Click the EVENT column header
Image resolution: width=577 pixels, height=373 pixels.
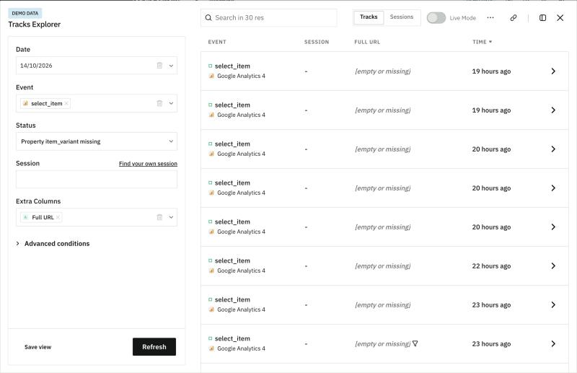point(217,42)
